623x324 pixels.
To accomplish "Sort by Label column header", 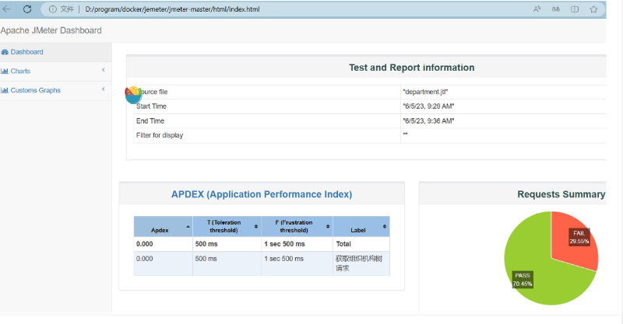I will (361, 226).
